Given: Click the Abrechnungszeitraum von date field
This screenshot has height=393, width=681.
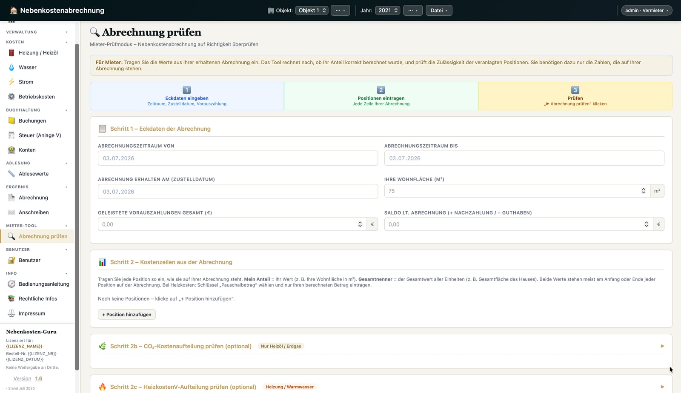Looking at the screenshot, I should point(238,158).
